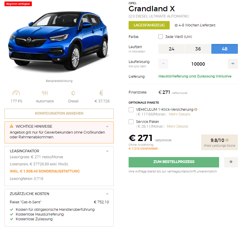Select the Jade Weiß (Uni) color box
Image resolution: width=245 pixels, height=228 pixels.
pyautogui.click(x=160, y=37)
